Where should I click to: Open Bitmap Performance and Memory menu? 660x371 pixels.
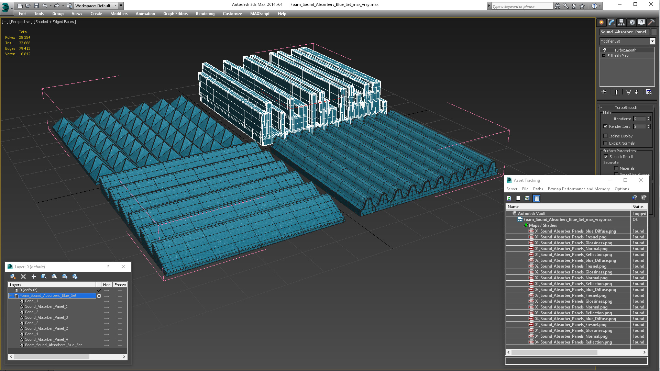tap(579, 189)
